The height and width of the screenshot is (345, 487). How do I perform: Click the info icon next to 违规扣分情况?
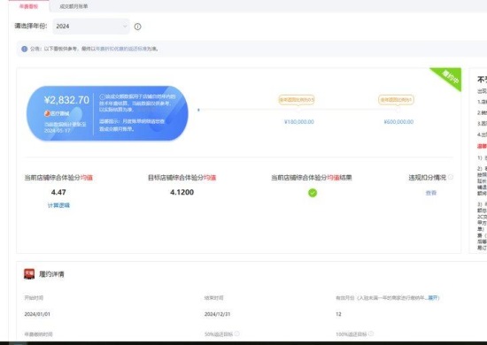tap(451, 177)
